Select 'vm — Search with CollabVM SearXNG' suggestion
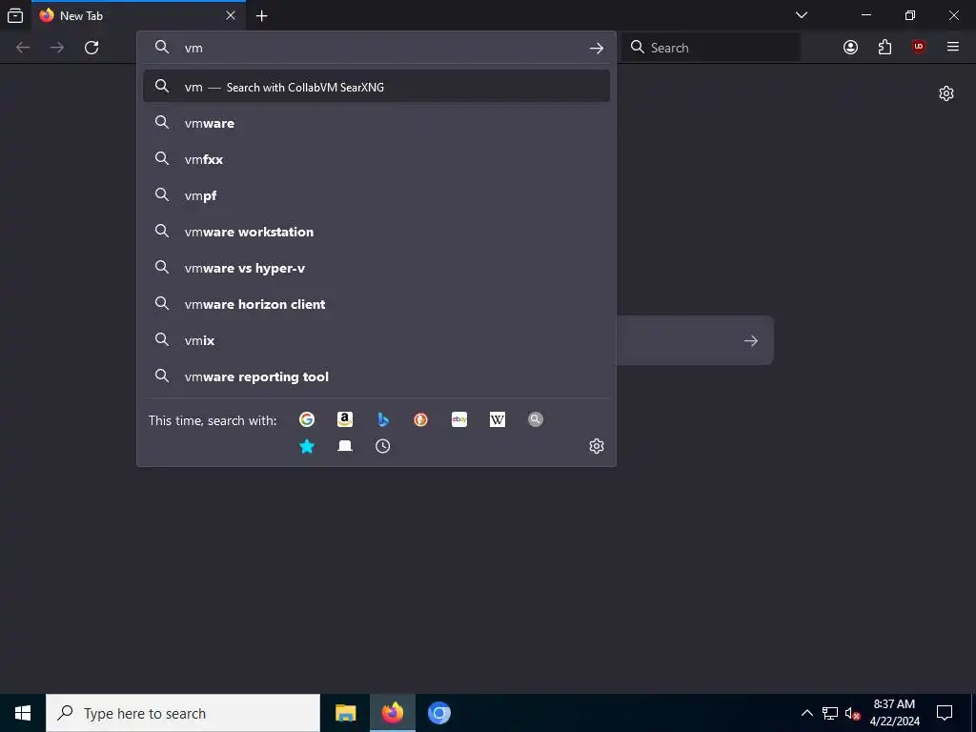The image size is (976, 732). click(x=376, y=87)
